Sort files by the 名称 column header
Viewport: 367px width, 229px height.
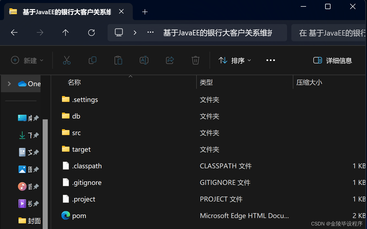coord(74,82)
